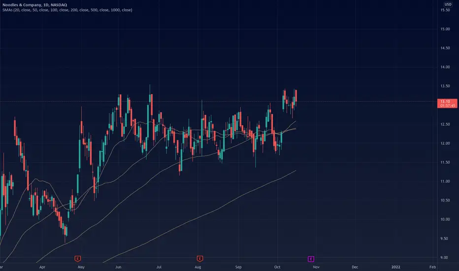
Task: Click the Jul label on time axis
Action: pyautogui.click(x=159, y=267)
